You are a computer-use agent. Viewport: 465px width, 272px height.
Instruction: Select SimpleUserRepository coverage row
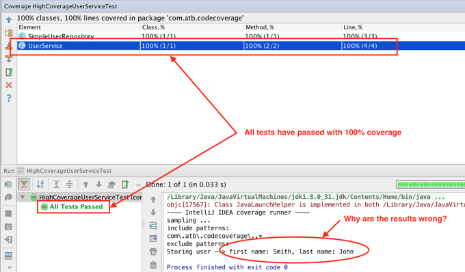click(241, 36)
